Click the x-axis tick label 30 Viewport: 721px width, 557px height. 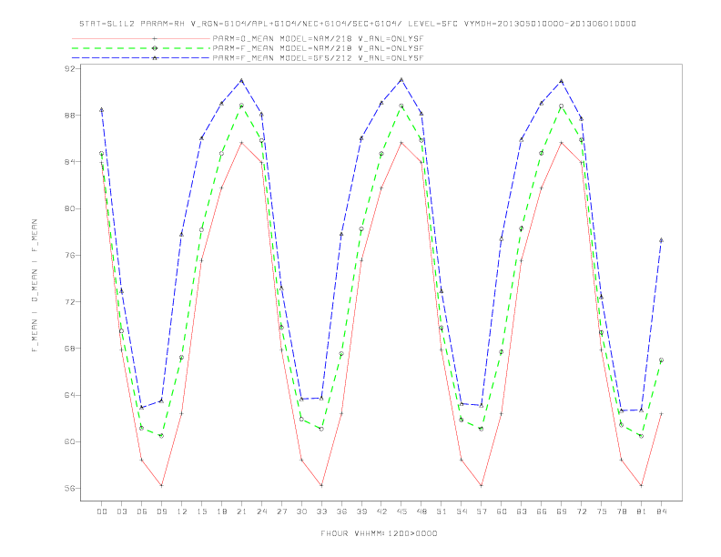pyautogui.click(x=301, y=511)
